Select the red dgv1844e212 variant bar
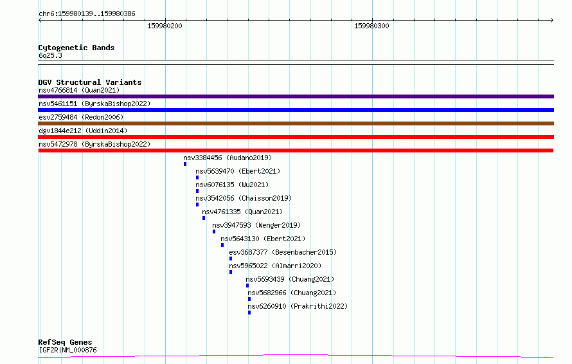The image size is (572, 364). pyautogui.click(x=296, y=137)
